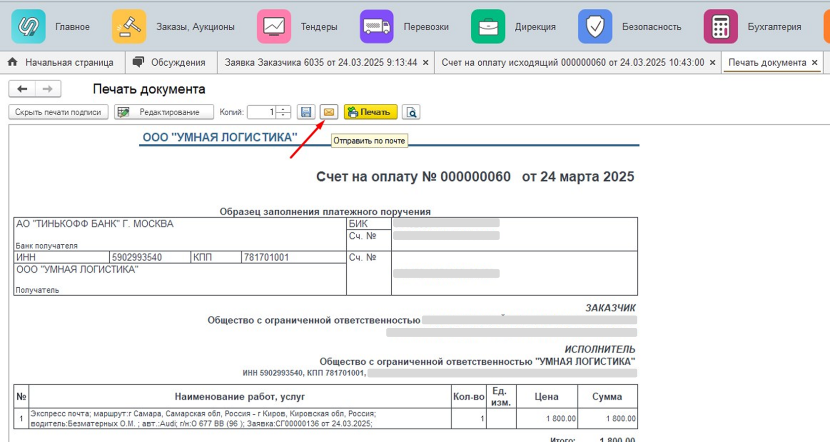Click the ИСПОЛНИТЕЛЬ heading

pyautogui.click(x=600, y=350)
